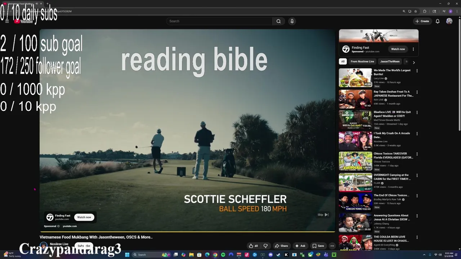Open the Kick K icon in taskbar
Screen dimensions: 461x259
coord(286,255)
